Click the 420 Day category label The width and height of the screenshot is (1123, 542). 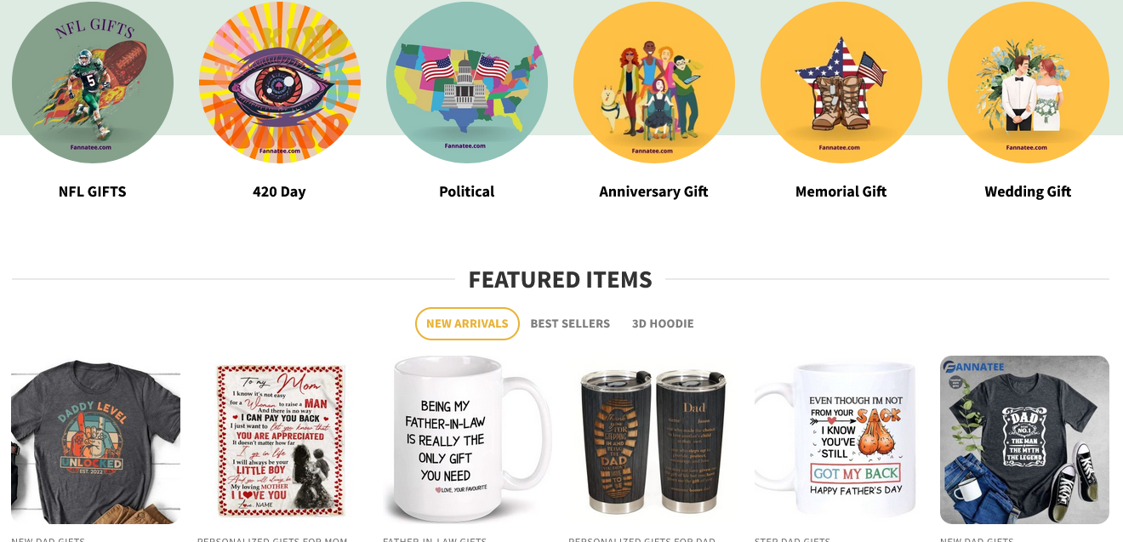[279, 191]
